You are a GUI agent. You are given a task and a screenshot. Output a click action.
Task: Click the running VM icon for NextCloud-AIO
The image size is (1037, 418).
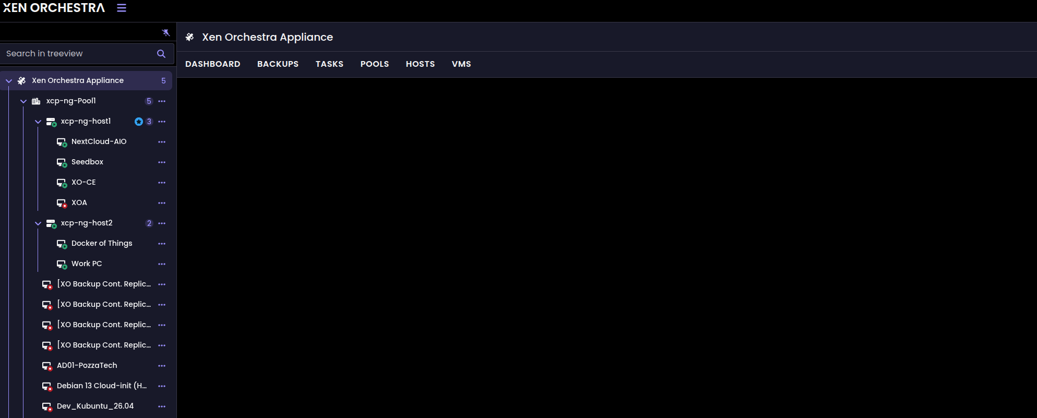point(62,142)
